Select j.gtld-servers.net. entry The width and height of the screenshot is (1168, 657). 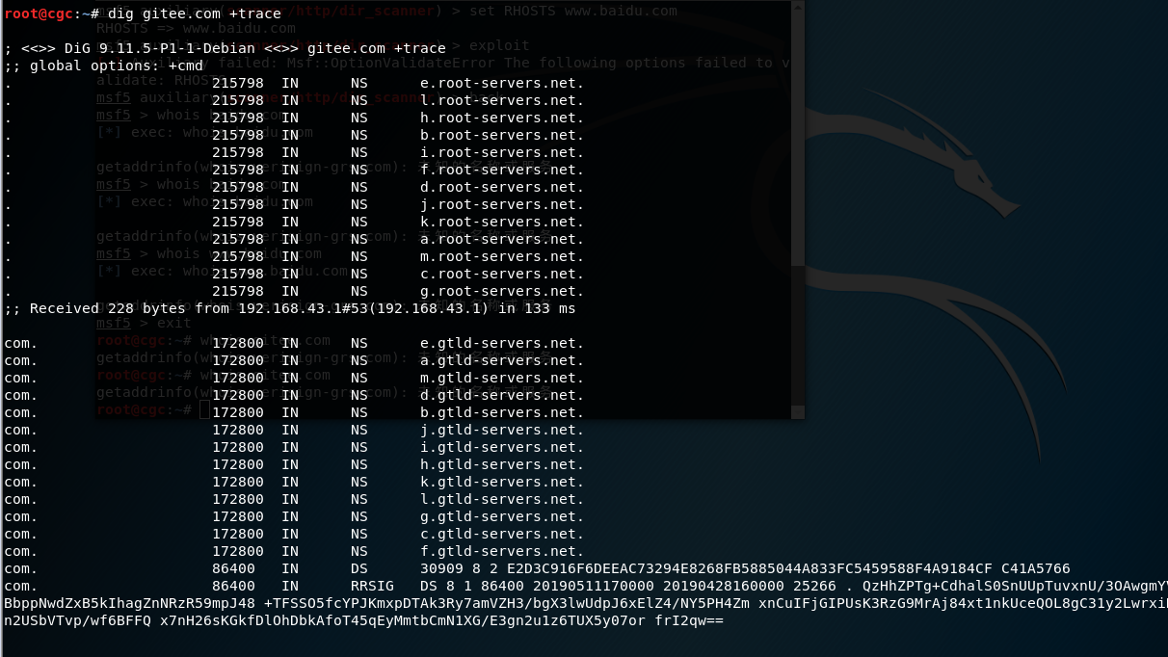pos(502,430)
